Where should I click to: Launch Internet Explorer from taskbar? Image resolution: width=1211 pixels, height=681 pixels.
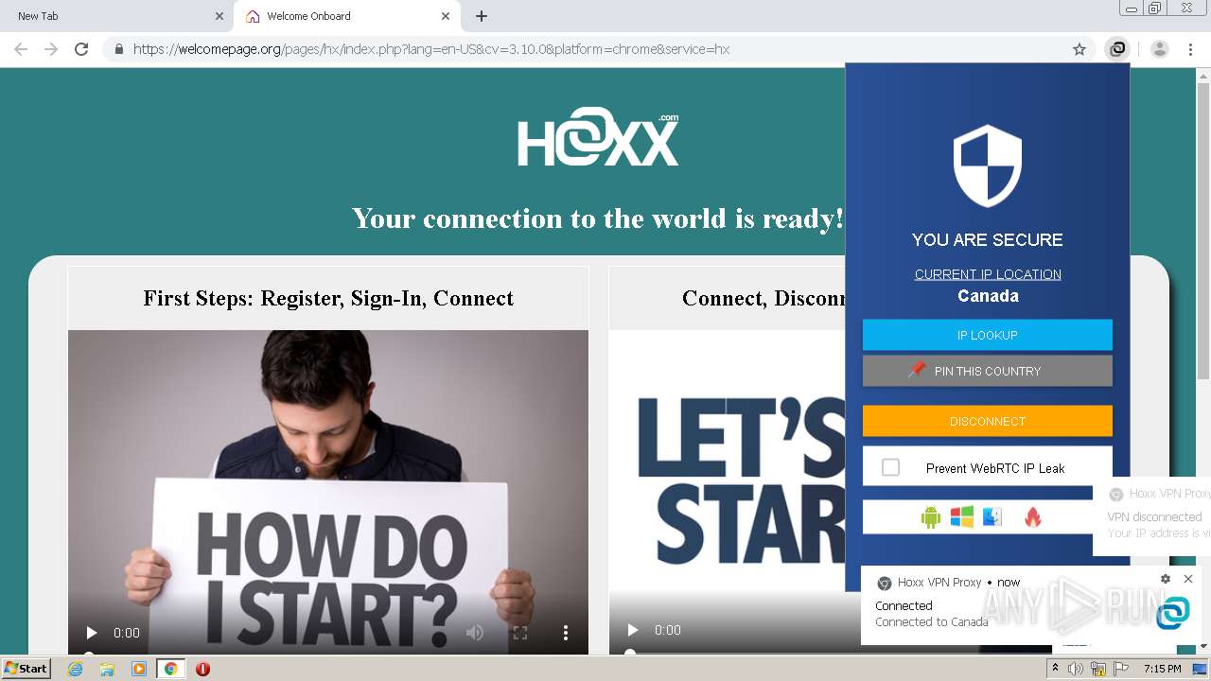pyautogui.click(x=75, y=669)
